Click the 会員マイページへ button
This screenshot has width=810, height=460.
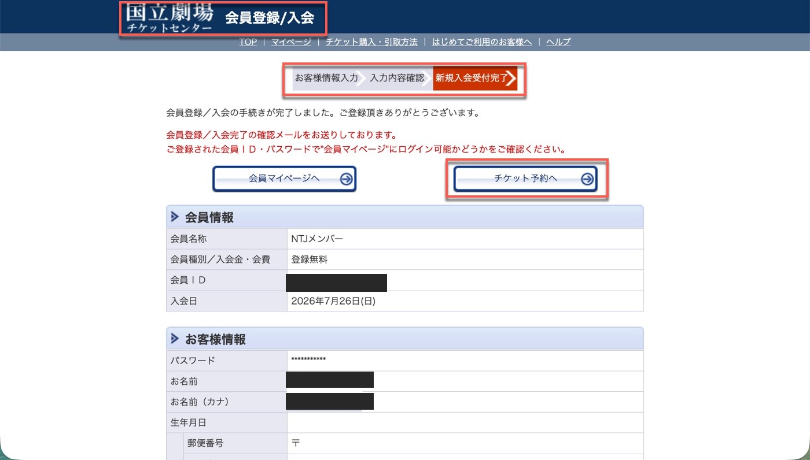click(x=284, y=179)
